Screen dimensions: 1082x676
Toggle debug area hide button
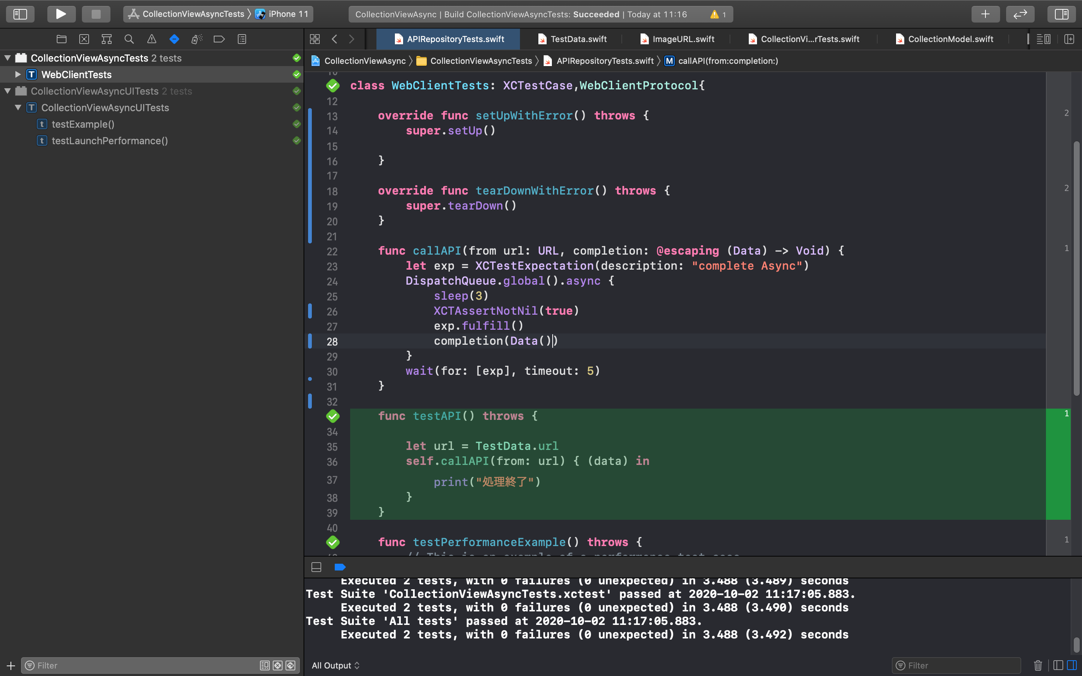click(316, 567)
